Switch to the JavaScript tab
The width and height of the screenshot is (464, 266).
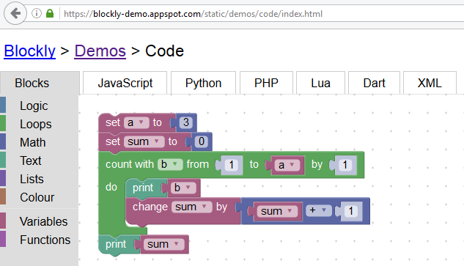125,83
